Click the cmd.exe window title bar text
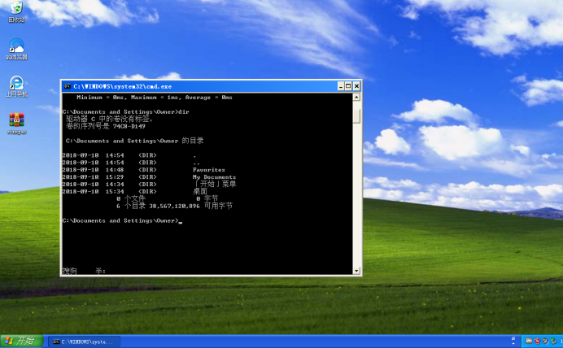 (122, 86)
